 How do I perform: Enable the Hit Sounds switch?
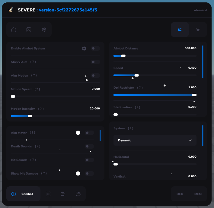coord(89,160)
